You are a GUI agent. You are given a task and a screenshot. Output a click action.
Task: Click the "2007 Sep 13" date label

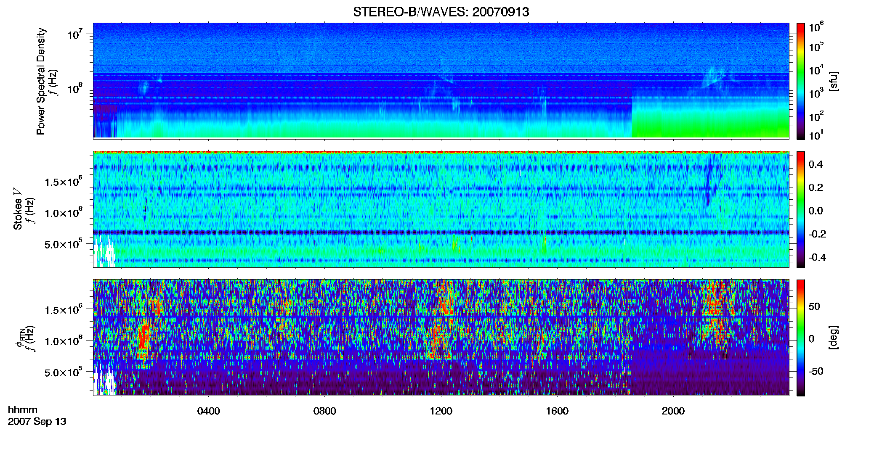point(37,422)
